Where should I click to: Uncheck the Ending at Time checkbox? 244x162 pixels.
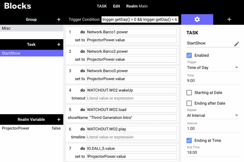pos(189,140)
